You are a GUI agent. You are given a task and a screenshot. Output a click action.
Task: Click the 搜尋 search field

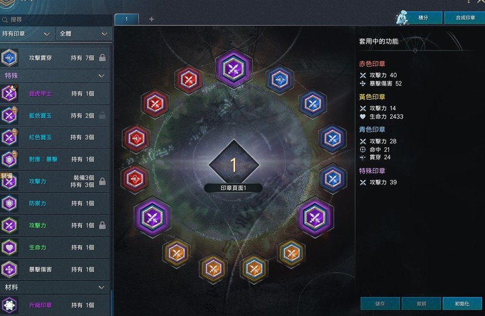point(56,20)
